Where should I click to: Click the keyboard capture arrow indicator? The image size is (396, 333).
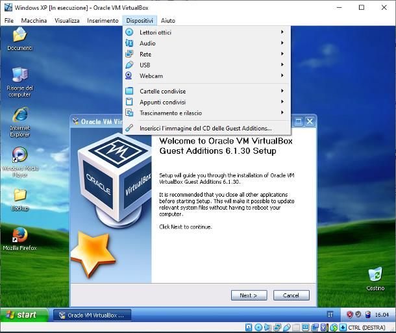[x=343, y=327]
